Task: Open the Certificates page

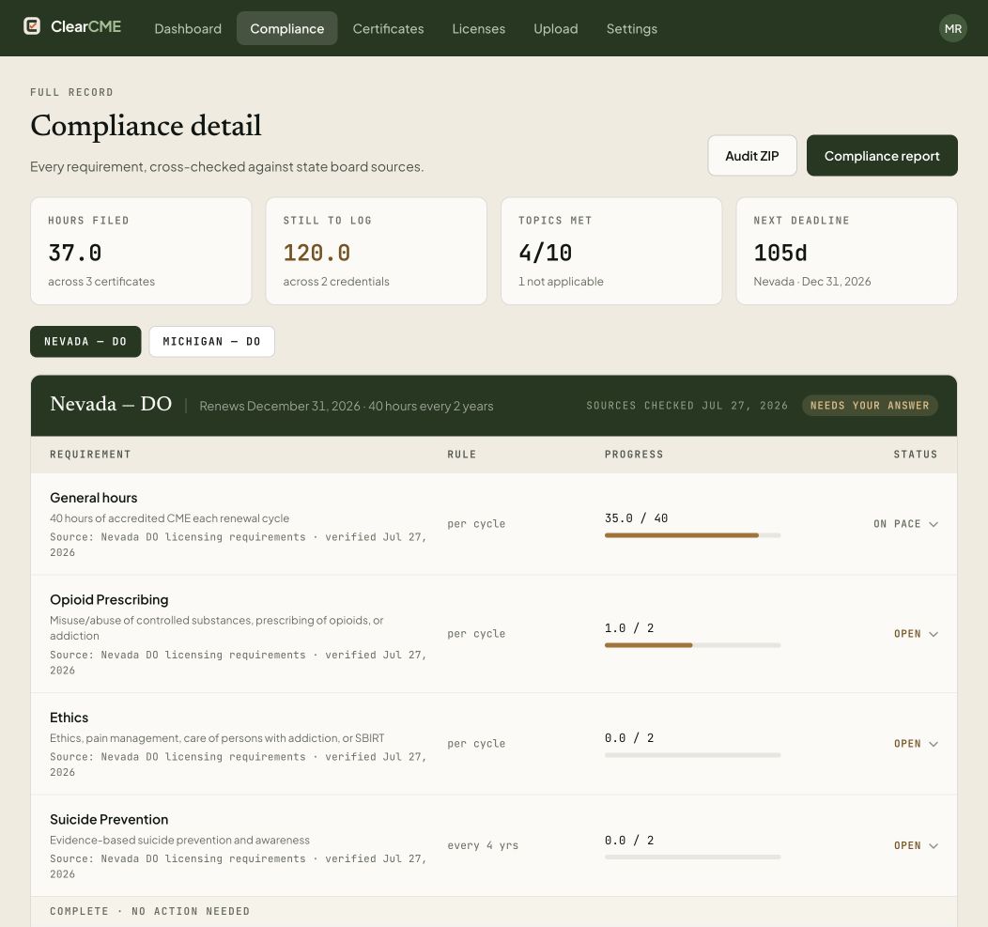Action: [x=388, y=28]
